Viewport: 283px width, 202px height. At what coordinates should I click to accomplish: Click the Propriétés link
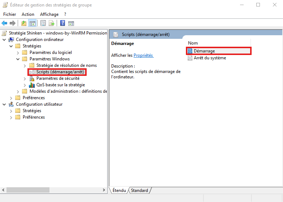[143, 55]
